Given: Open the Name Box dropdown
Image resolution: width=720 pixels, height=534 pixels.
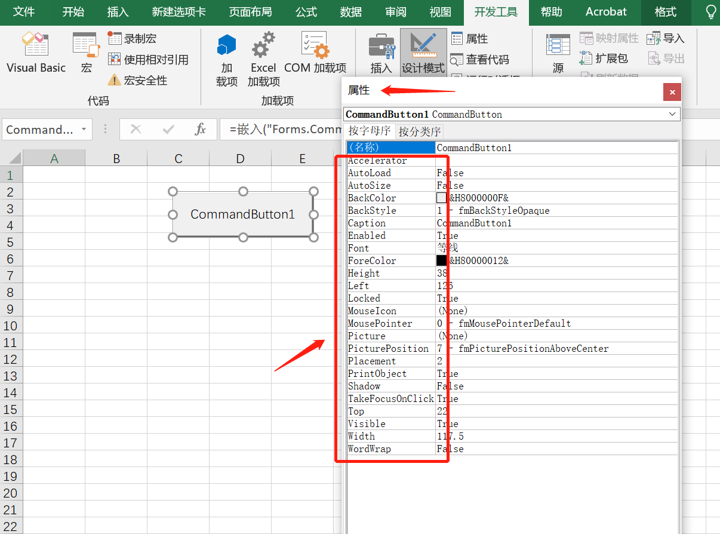Looking at the screenshot, I should click(83, 129).
